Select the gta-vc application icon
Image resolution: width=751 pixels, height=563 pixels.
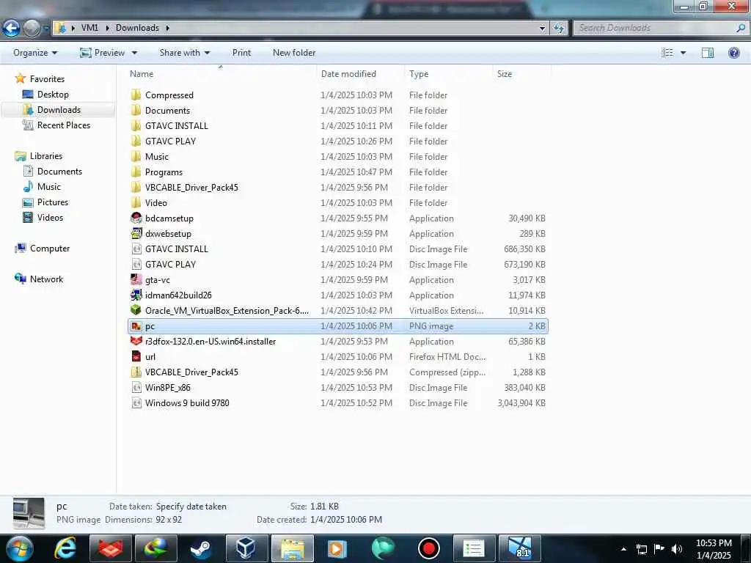click(136, 279)
